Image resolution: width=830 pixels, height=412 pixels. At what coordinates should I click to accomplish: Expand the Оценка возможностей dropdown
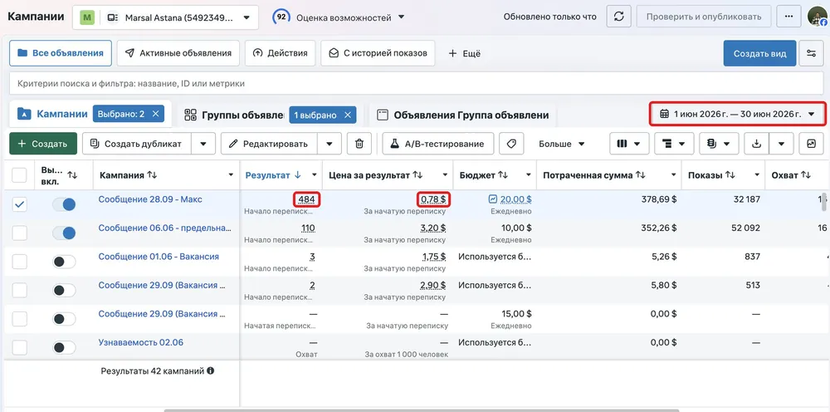401,17
